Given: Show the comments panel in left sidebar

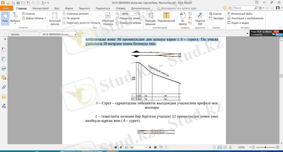Looking at the screenshot, I should point(4,78).
